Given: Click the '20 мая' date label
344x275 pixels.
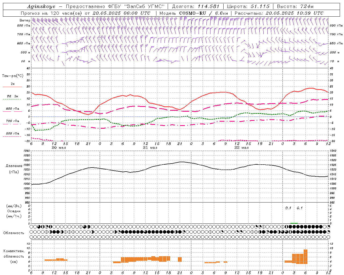Looking at the screenshot, I should 59,148.
